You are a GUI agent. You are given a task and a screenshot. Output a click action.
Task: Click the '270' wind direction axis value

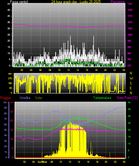click(10, 79)
